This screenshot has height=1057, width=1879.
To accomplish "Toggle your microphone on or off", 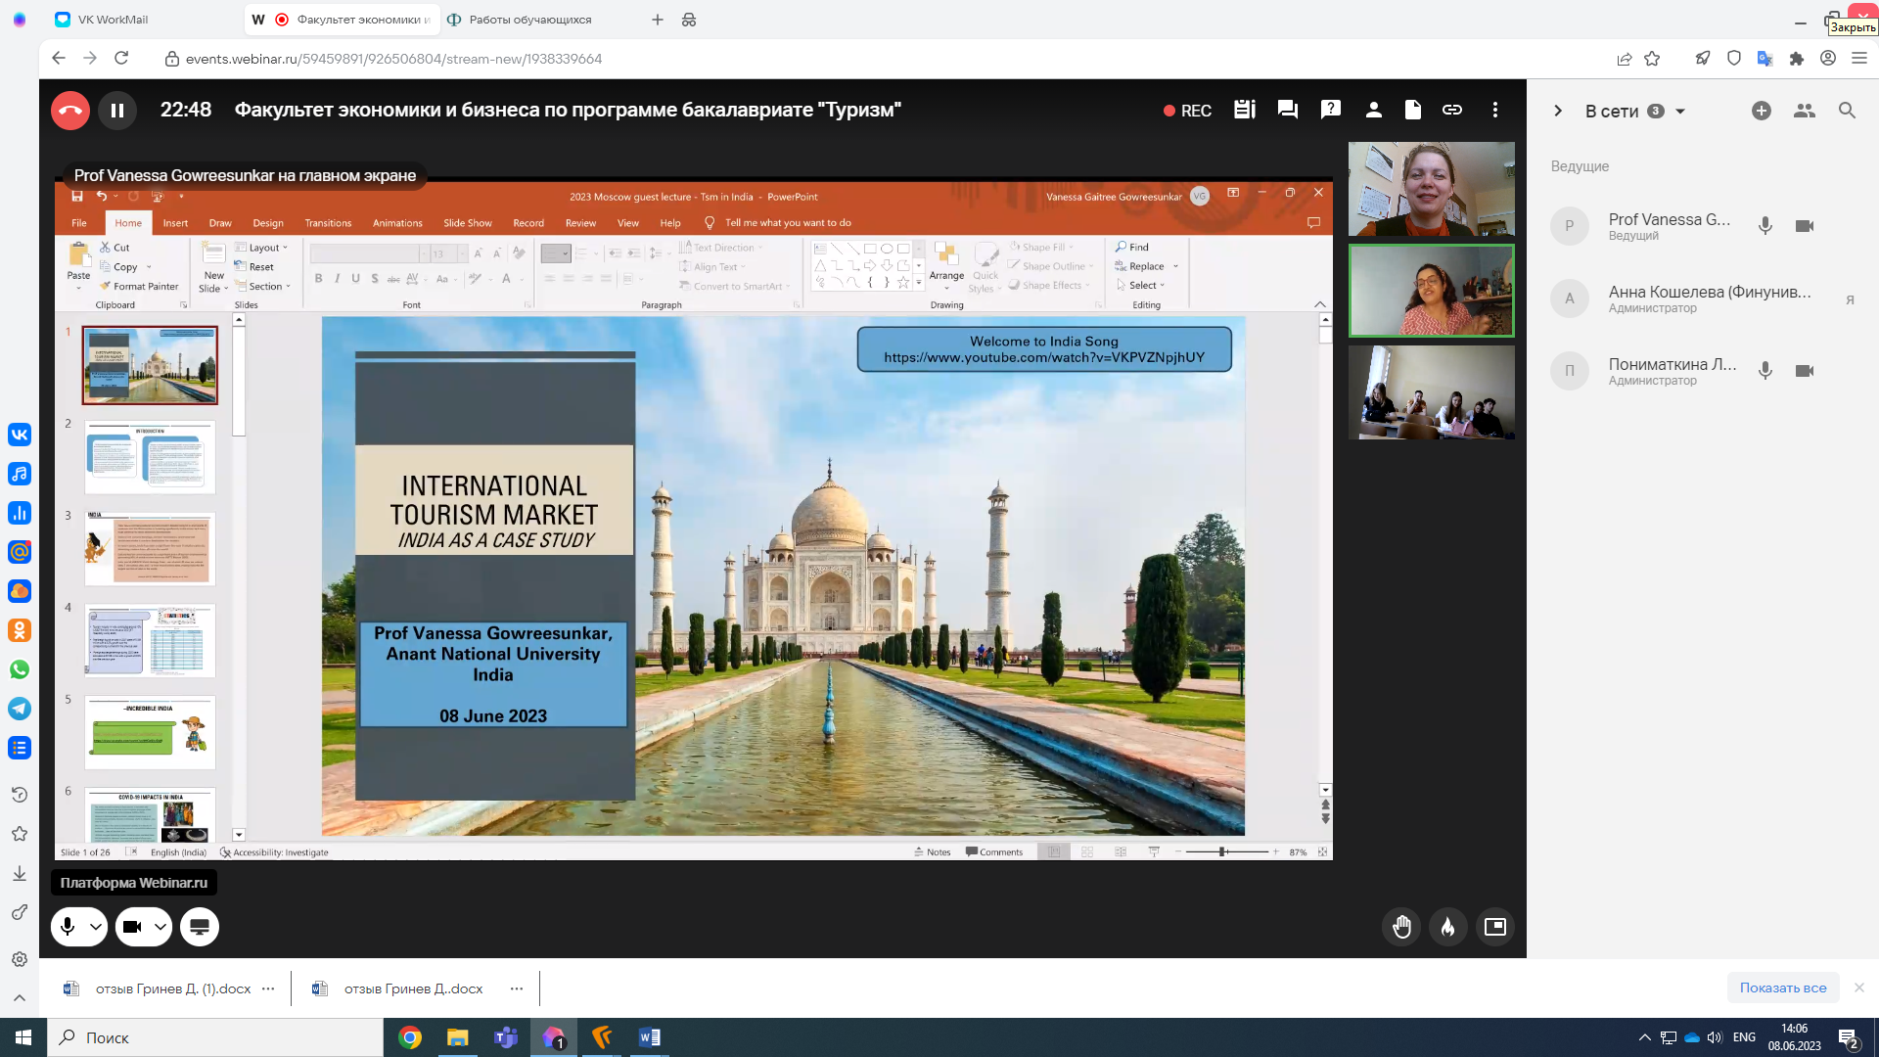I will tap(68, 927).
